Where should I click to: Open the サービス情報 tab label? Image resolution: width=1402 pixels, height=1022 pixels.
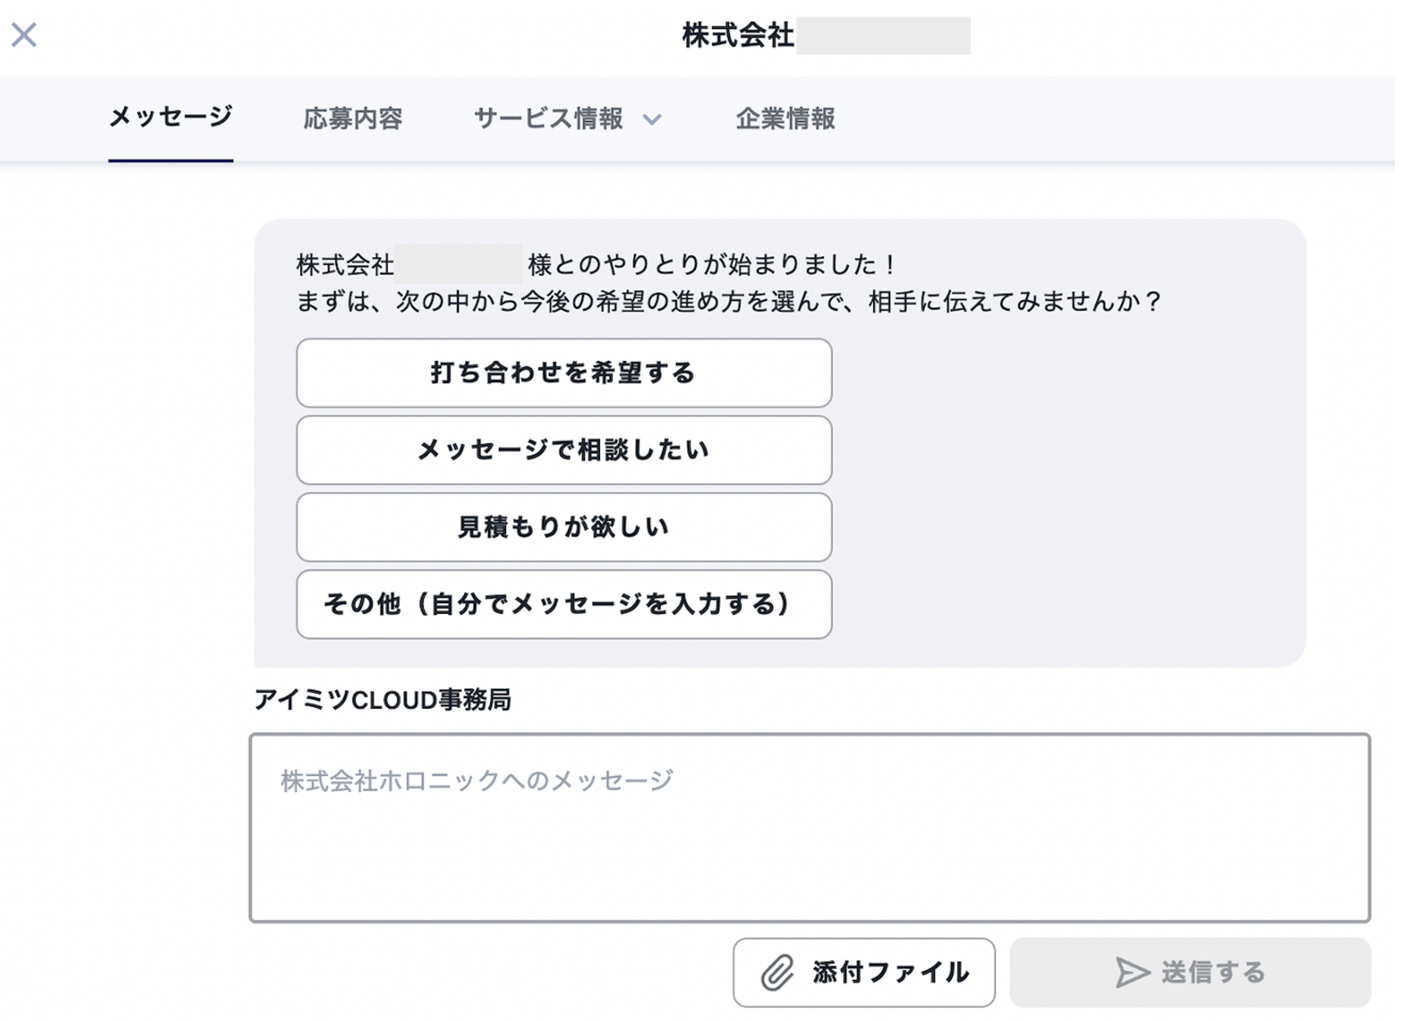tap(548, 118)
